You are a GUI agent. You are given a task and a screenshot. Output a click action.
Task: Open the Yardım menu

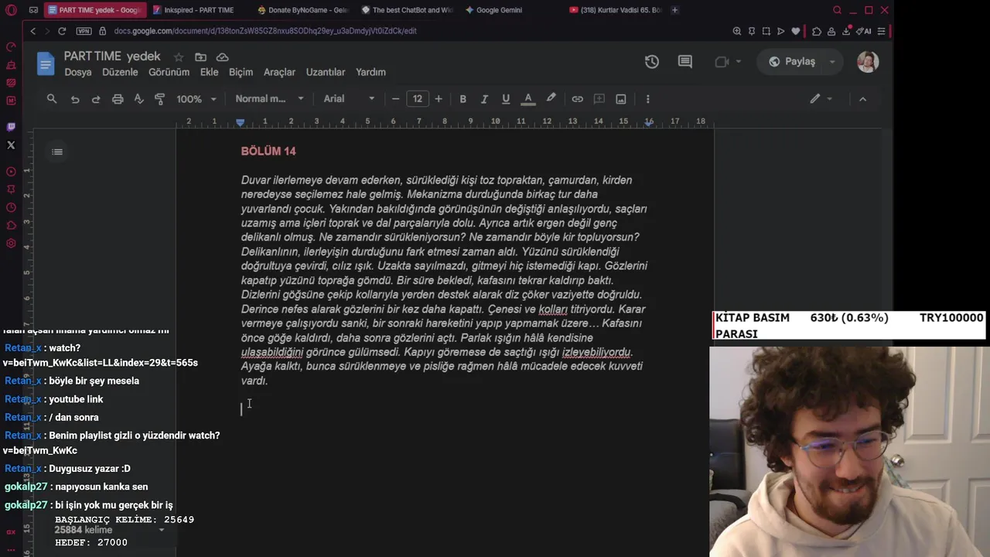coord(370,72)
